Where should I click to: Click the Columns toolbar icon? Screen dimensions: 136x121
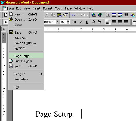tap(126, 15)
